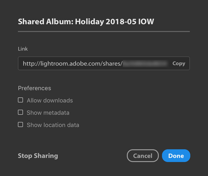The image size is (208, 176).
Task: Click the empty area right of Preferences checkboxes
Action: [x=134, y=113]
